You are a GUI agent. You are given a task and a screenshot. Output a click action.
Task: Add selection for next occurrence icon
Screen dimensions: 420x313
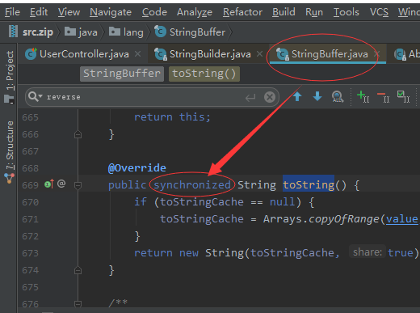point(363,96)
